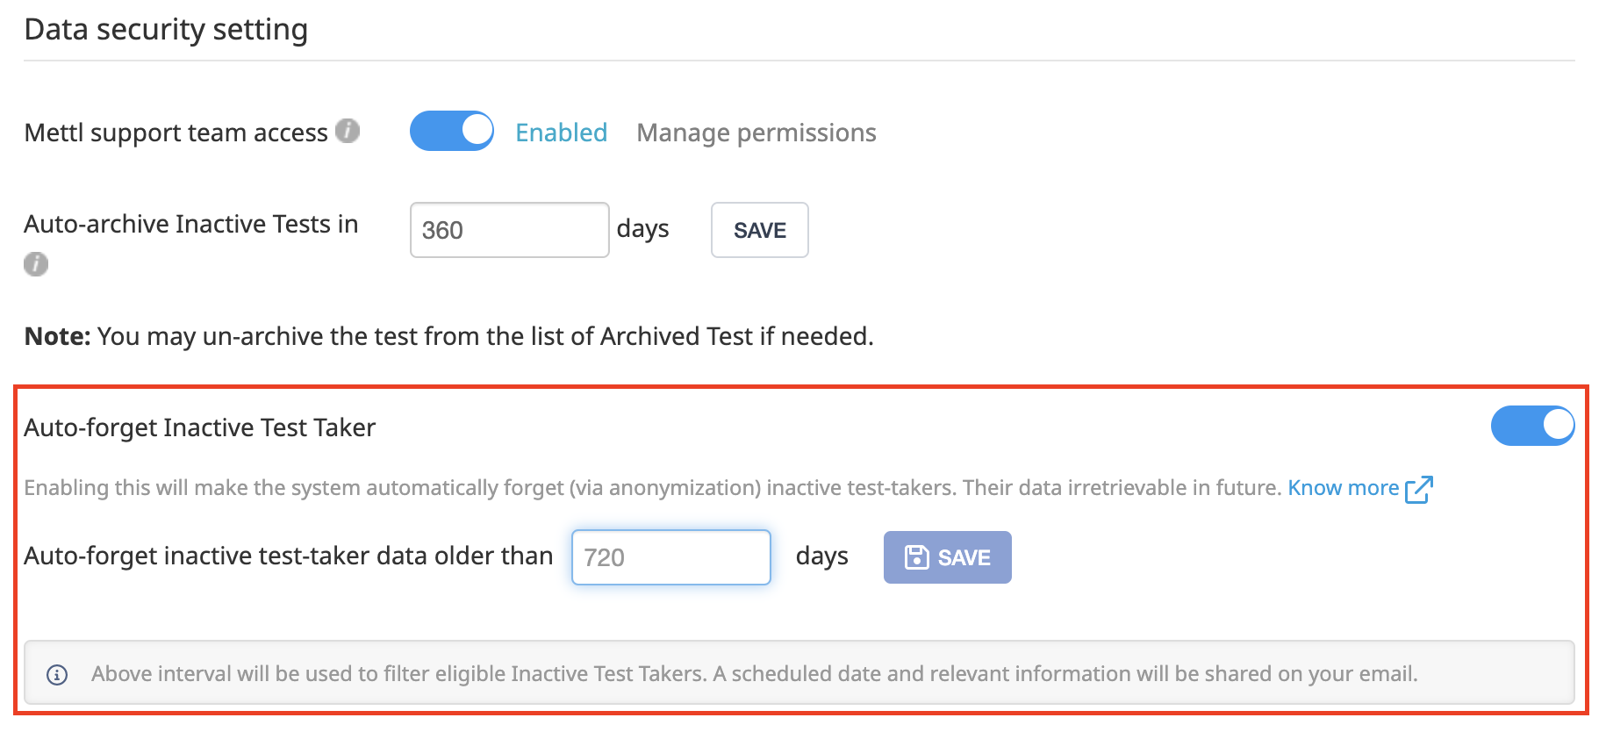Click the Enabled status label
Image resolution: width=1606 pixels, height=732 pixels.
(x=562, y=133)
